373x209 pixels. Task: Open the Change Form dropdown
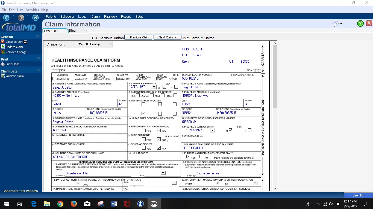coord(110,44)
